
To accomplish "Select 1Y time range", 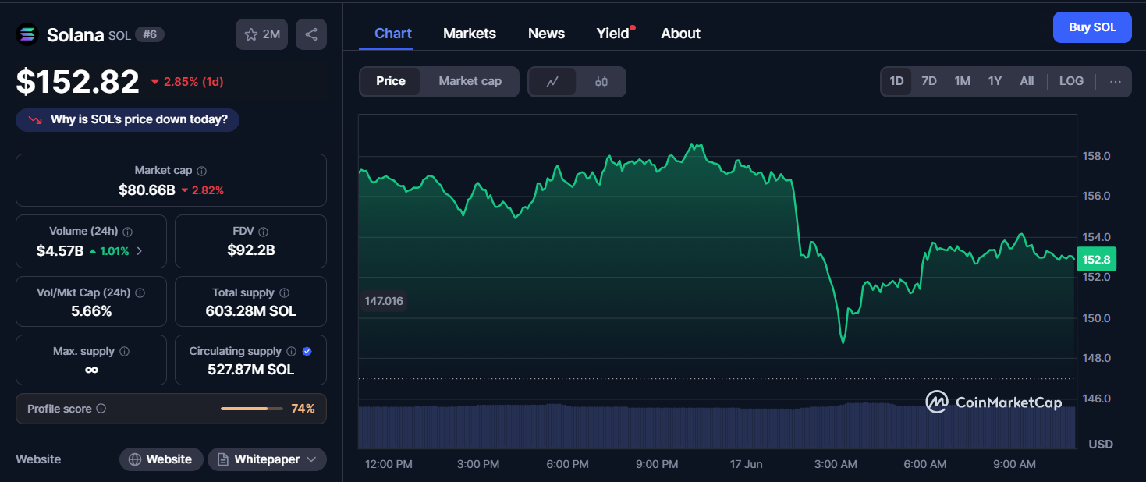I will coord(995,81).
